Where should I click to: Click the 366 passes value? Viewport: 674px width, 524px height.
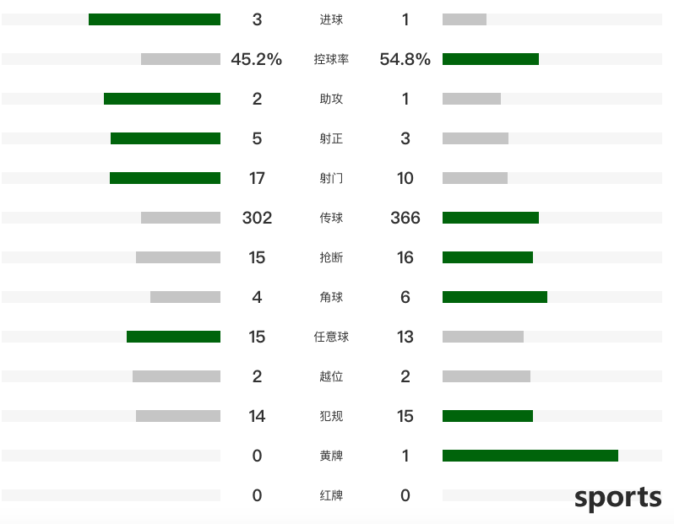point(405,218)
